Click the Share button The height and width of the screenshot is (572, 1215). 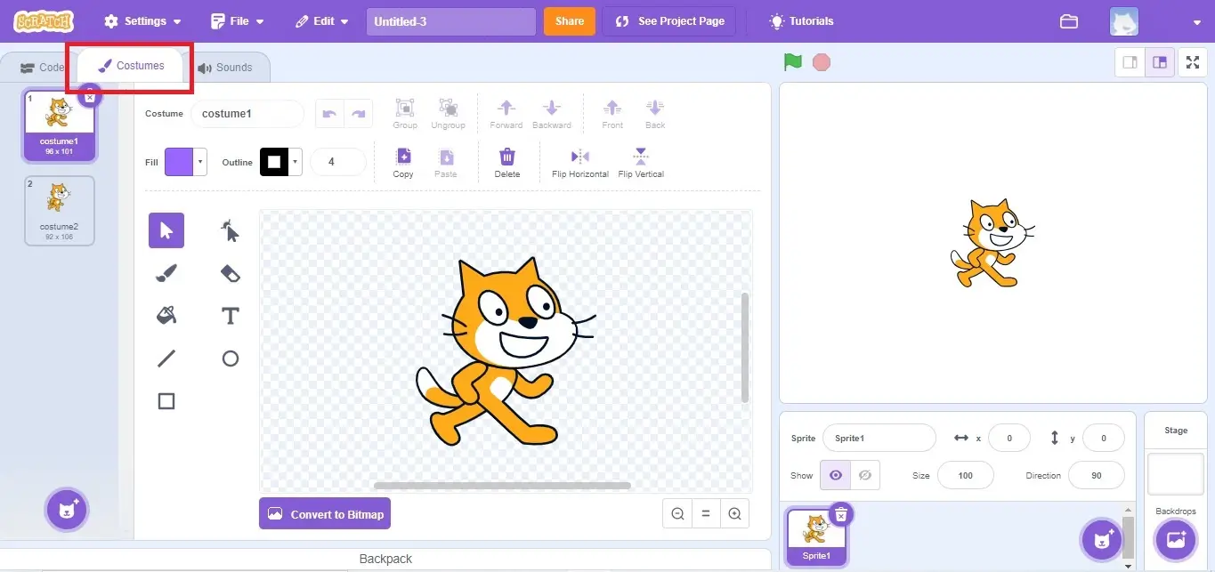570,21
